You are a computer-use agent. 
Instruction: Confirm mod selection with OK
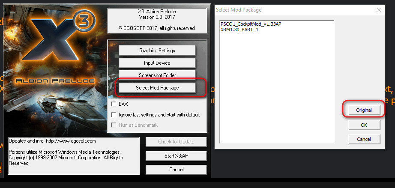click(364, 125)
